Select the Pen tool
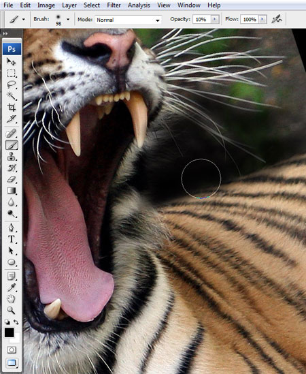This screenshot has height=374, width=306. 11,228
